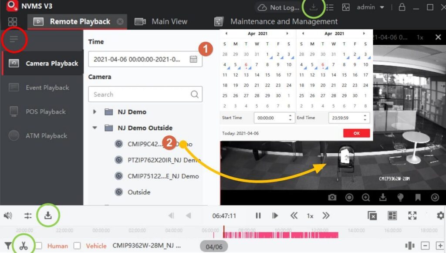
Task: Enable digital zoom magnifier in video
Action: (366, 197)
